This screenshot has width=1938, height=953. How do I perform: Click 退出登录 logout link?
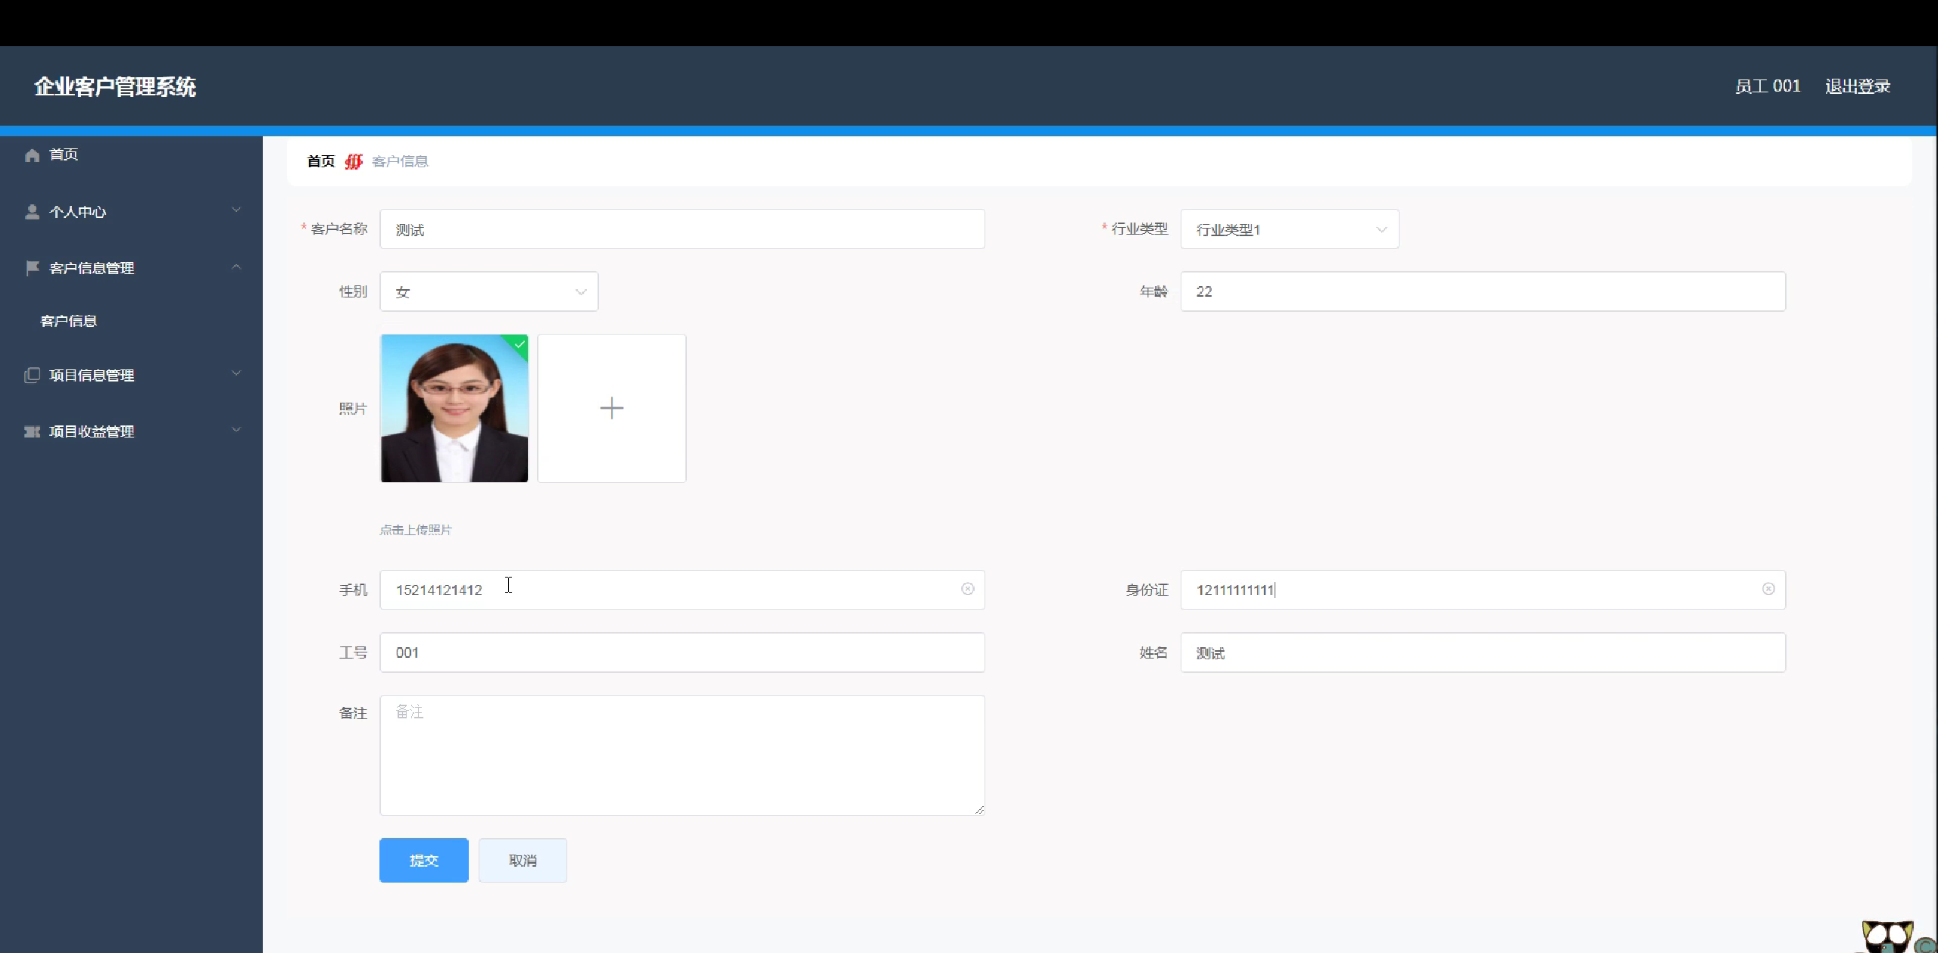(x=1857, y=86)
